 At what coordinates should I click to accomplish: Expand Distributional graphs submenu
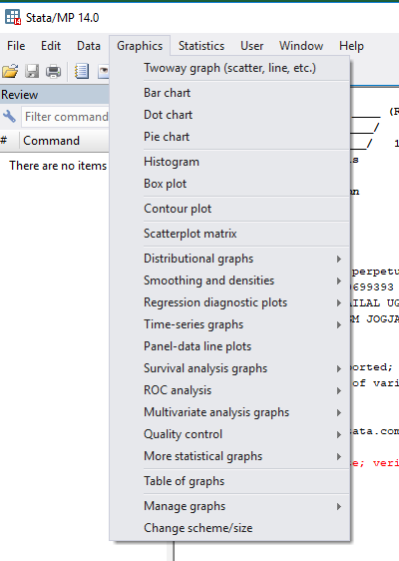pyautogui.click(x=229, y=259)
